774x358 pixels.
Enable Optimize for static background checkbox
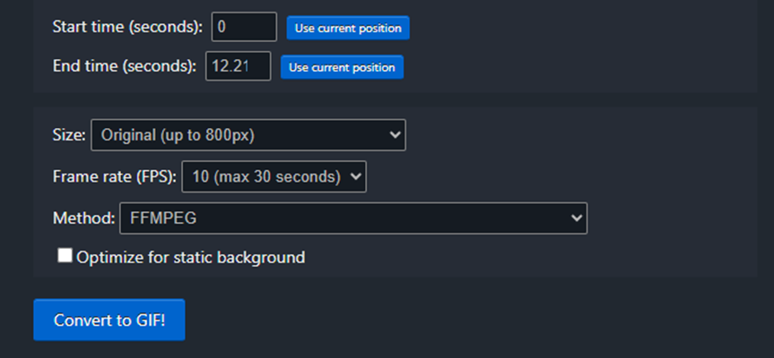[65, 256]
